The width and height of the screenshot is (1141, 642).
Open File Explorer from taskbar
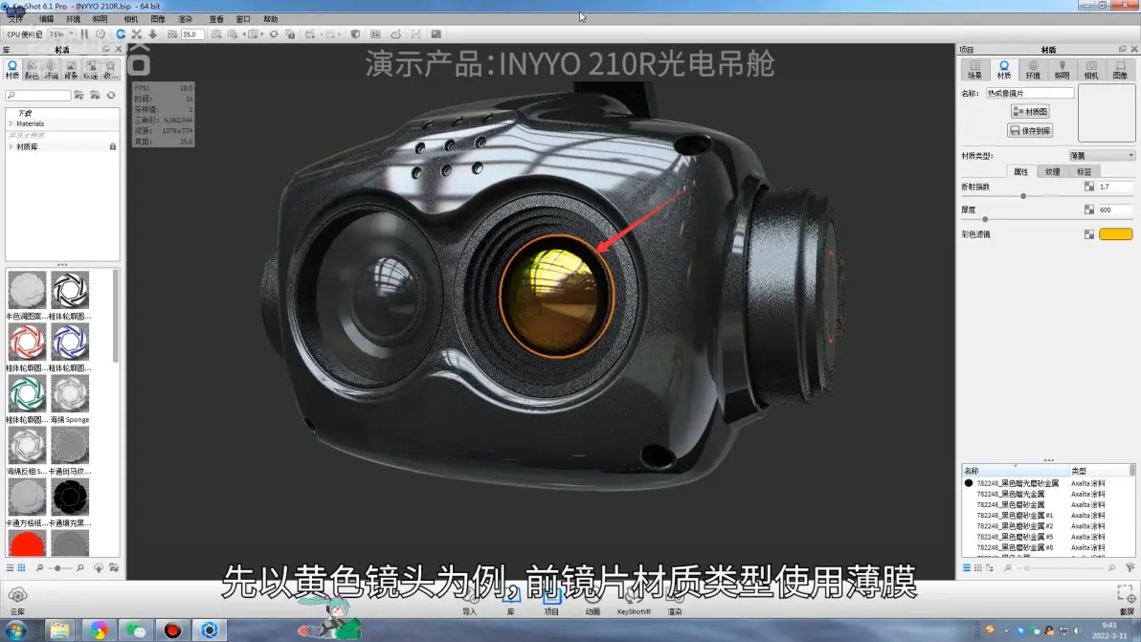tap(59, 630)
